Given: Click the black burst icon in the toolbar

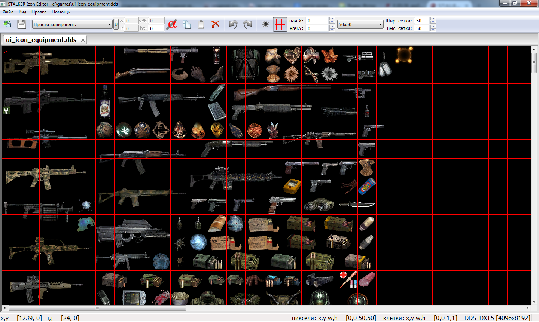Looking at the screenshot, I should pos(265,24).
